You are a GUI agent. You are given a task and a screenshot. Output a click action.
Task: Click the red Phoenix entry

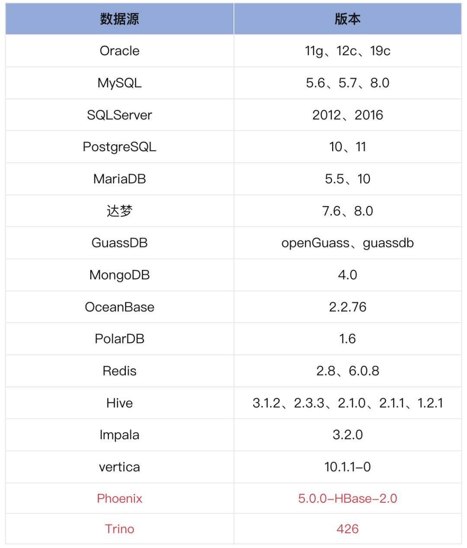(x=119, y=498)
